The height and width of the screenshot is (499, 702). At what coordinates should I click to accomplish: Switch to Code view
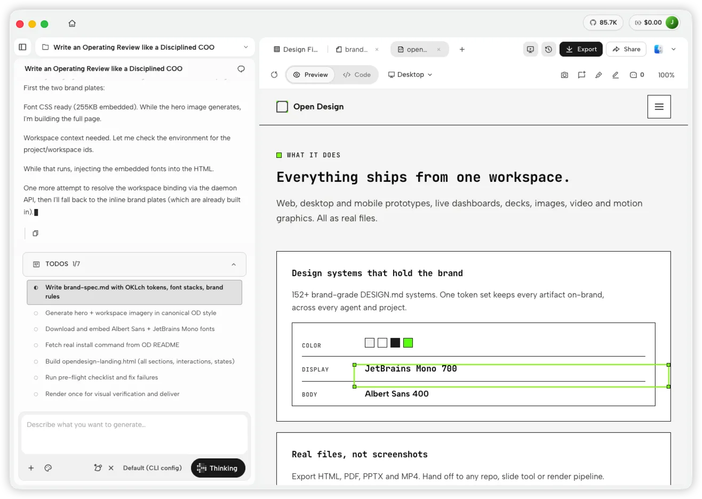tap(357, 75)
